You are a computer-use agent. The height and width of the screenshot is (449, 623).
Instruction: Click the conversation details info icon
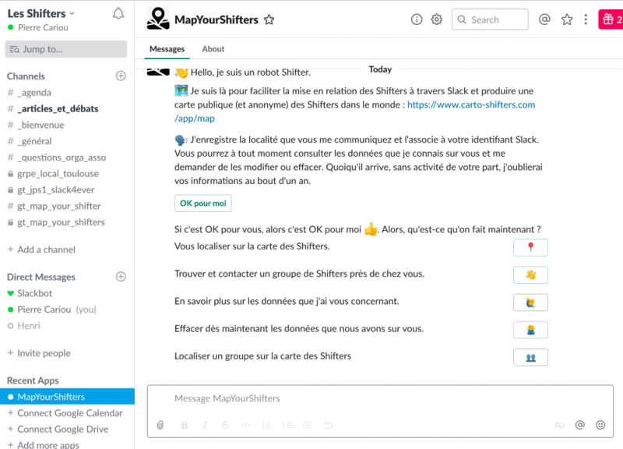pos(417,19)
